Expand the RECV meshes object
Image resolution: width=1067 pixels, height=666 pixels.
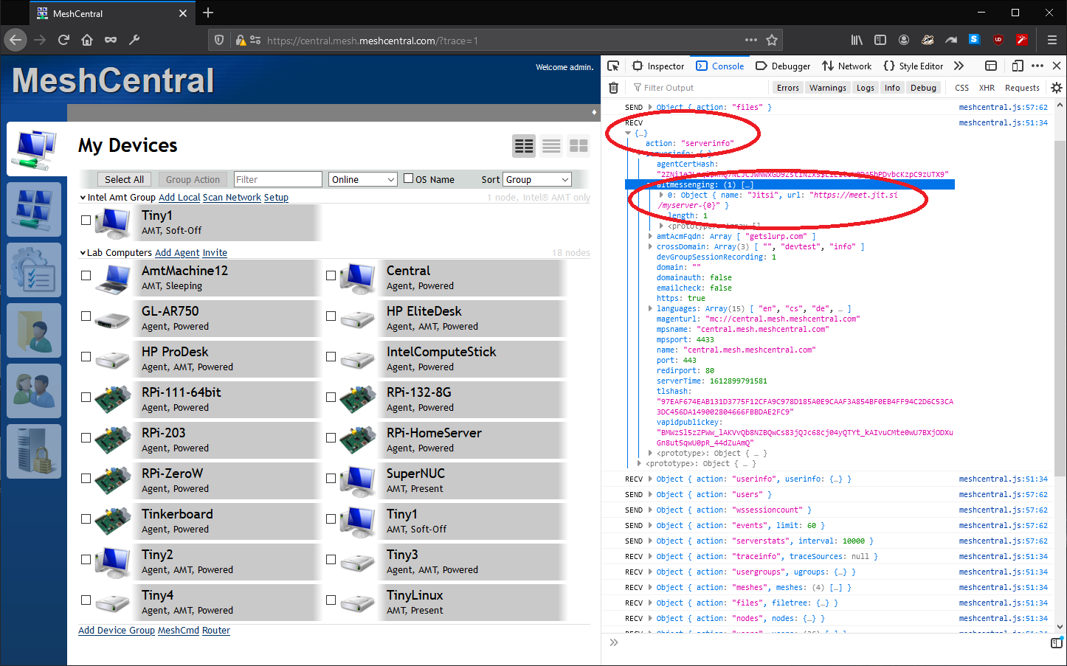coord(650,587)
